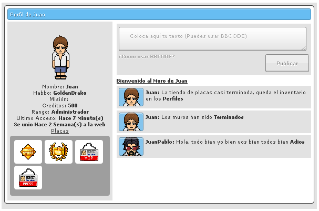Click the Rango value Administrador

click(x=70, y=112)
